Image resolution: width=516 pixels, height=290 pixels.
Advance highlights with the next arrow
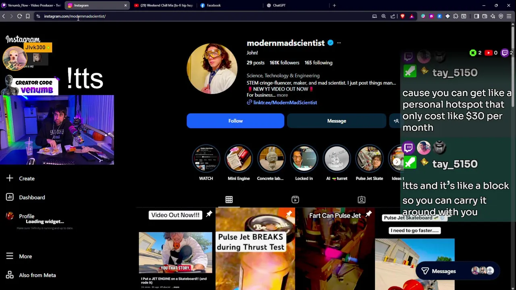point(397,162)
